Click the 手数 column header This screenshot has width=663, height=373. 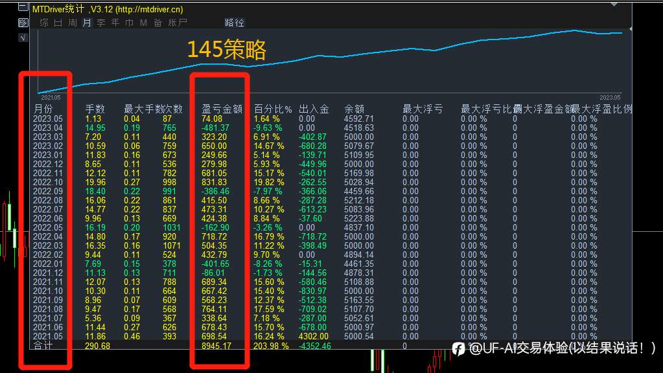click(95, 109)
